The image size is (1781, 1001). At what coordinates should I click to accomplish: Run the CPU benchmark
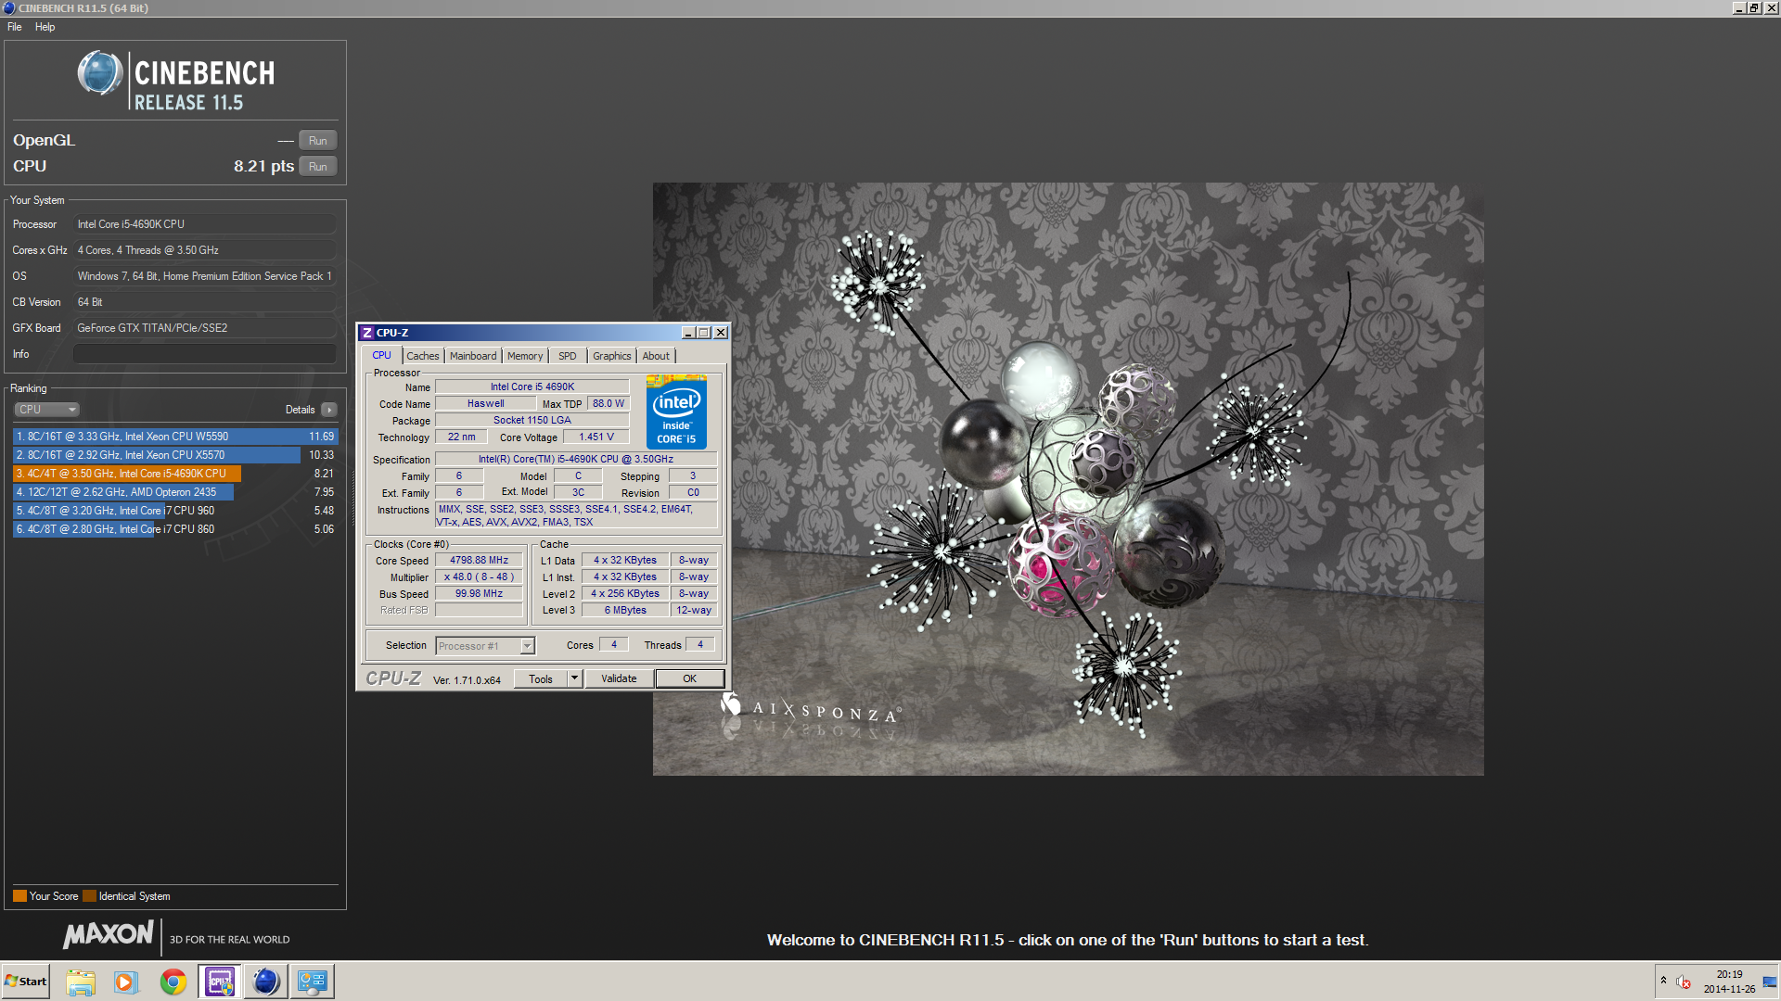point(318,167)
